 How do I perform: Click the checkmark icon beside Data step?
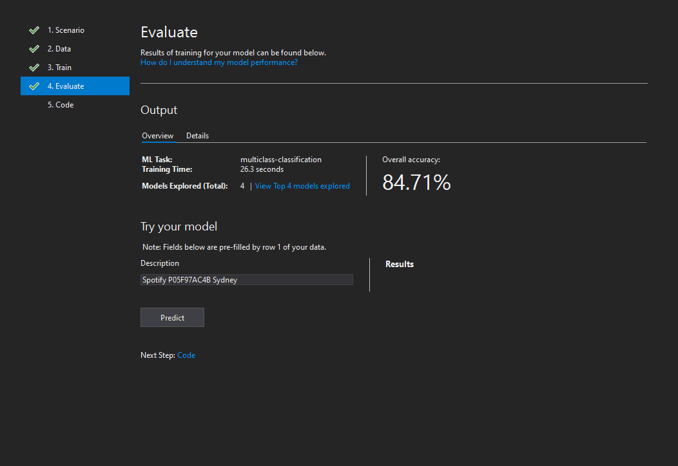(x=34, y=49)
